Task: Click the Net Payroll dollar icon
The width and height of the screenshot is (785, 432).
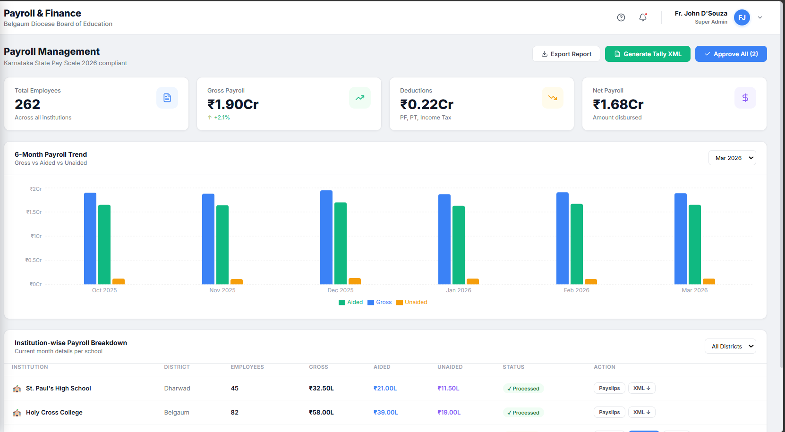Action: pyautogui.click(x=745, y=98)
